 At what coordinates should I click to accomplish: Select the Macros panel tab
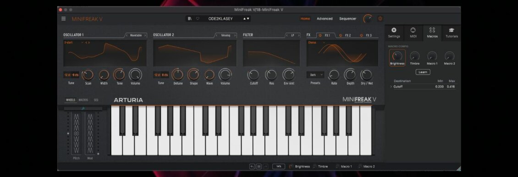point(432,32)
